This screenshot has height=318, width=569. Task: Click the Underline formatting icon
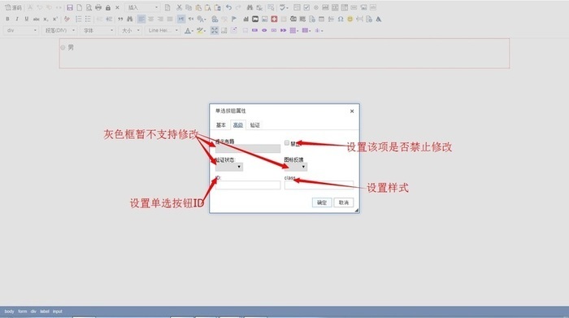tap(27, 19)
